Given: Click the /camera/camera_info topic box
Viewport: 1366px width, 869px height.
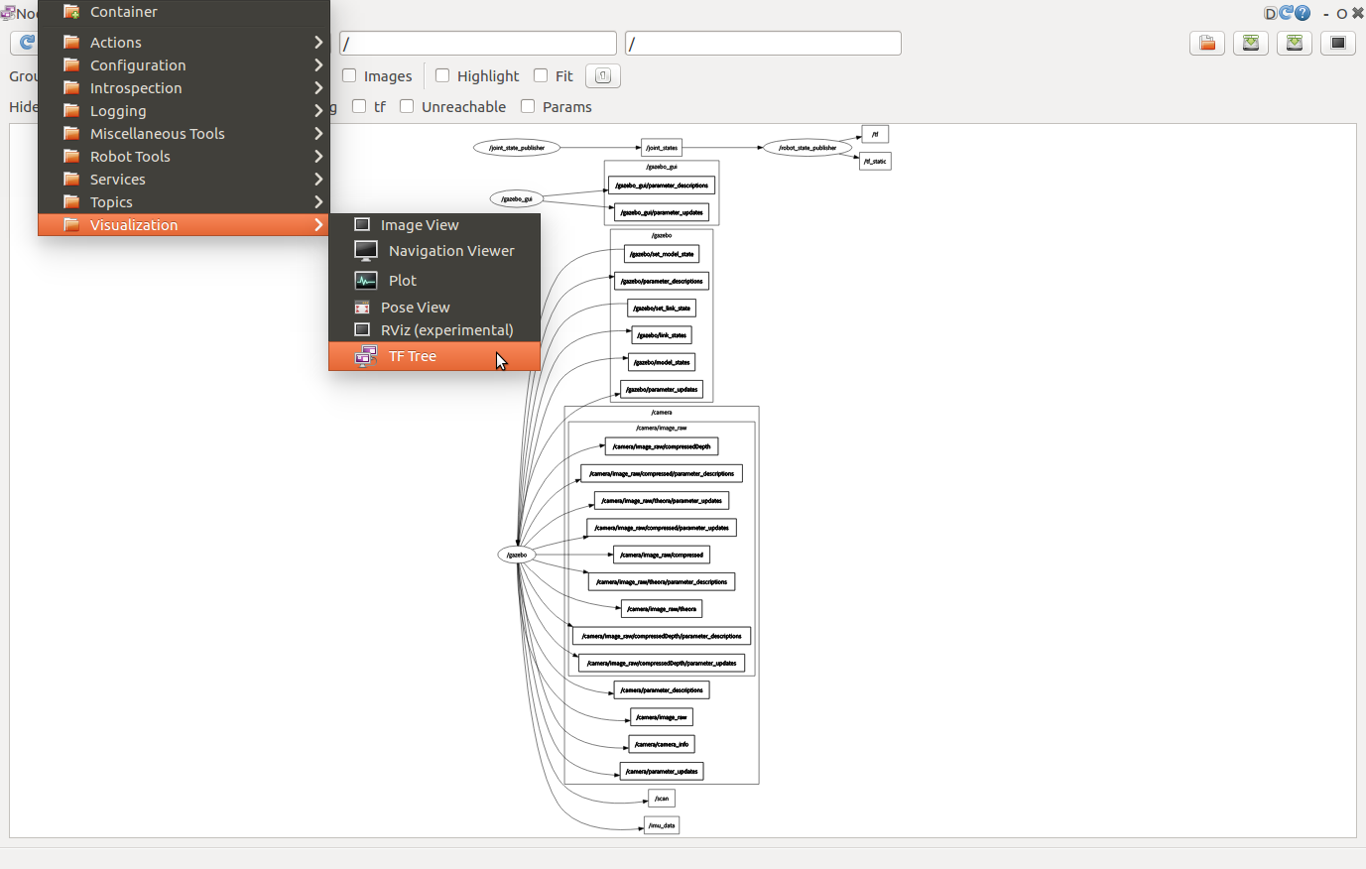Looking at the screenshot, I should 662,744.
